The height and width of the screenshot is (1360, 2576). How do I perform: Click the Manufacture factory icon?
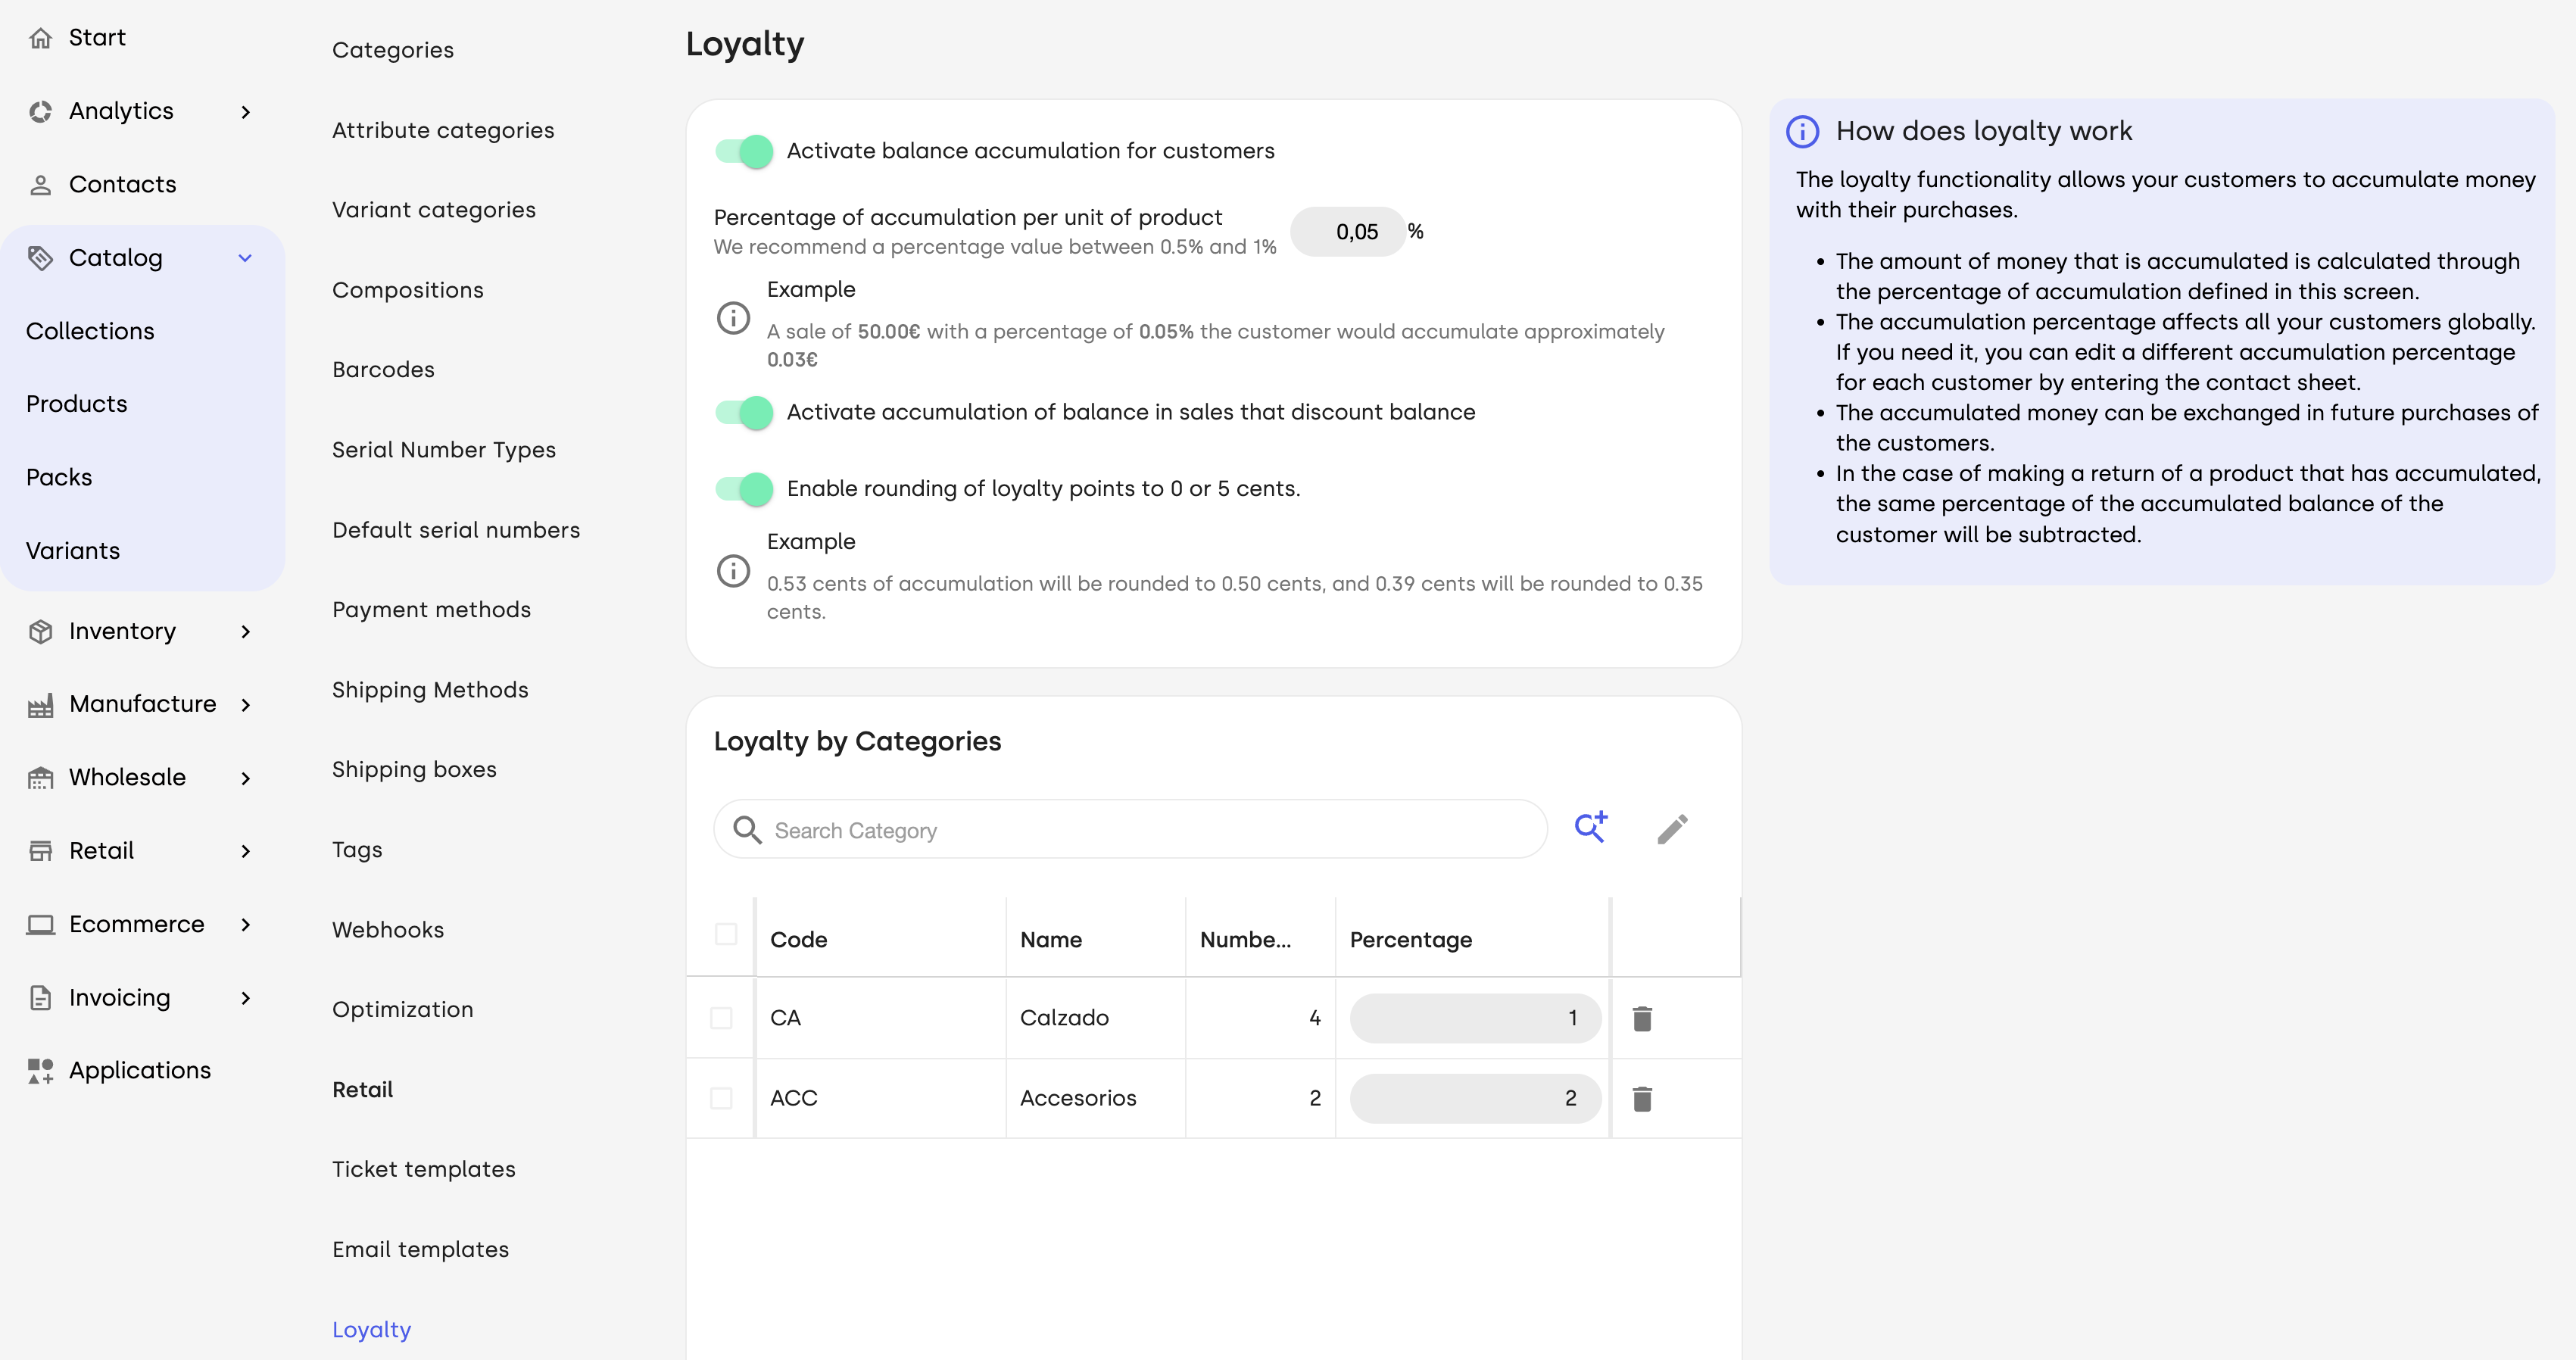[40, 705]
